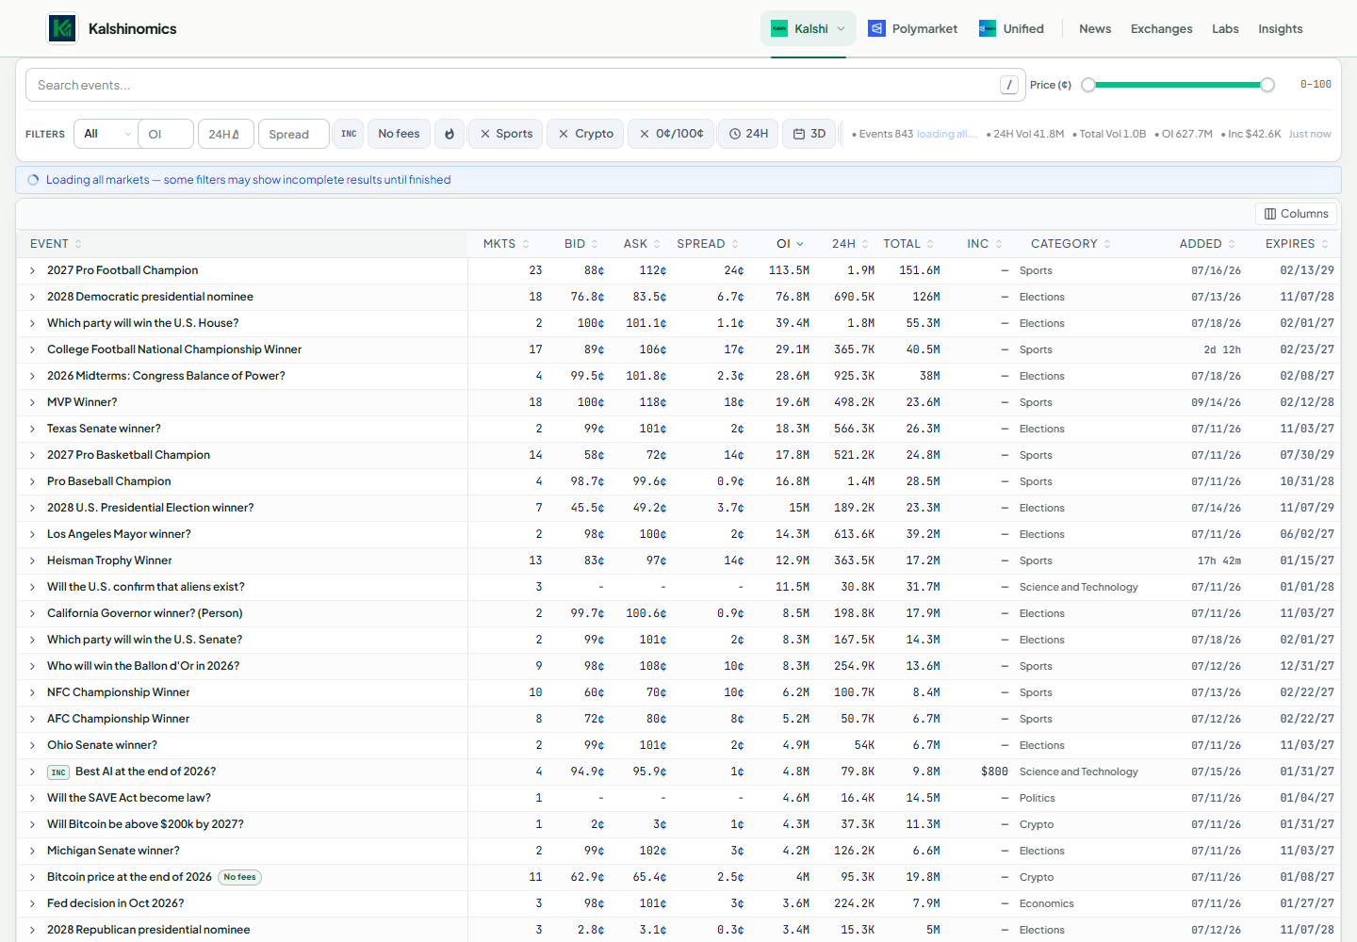Viewport: 1357px width, 942px height.
Task: Open the News menu item
Action: point(1095,28)
